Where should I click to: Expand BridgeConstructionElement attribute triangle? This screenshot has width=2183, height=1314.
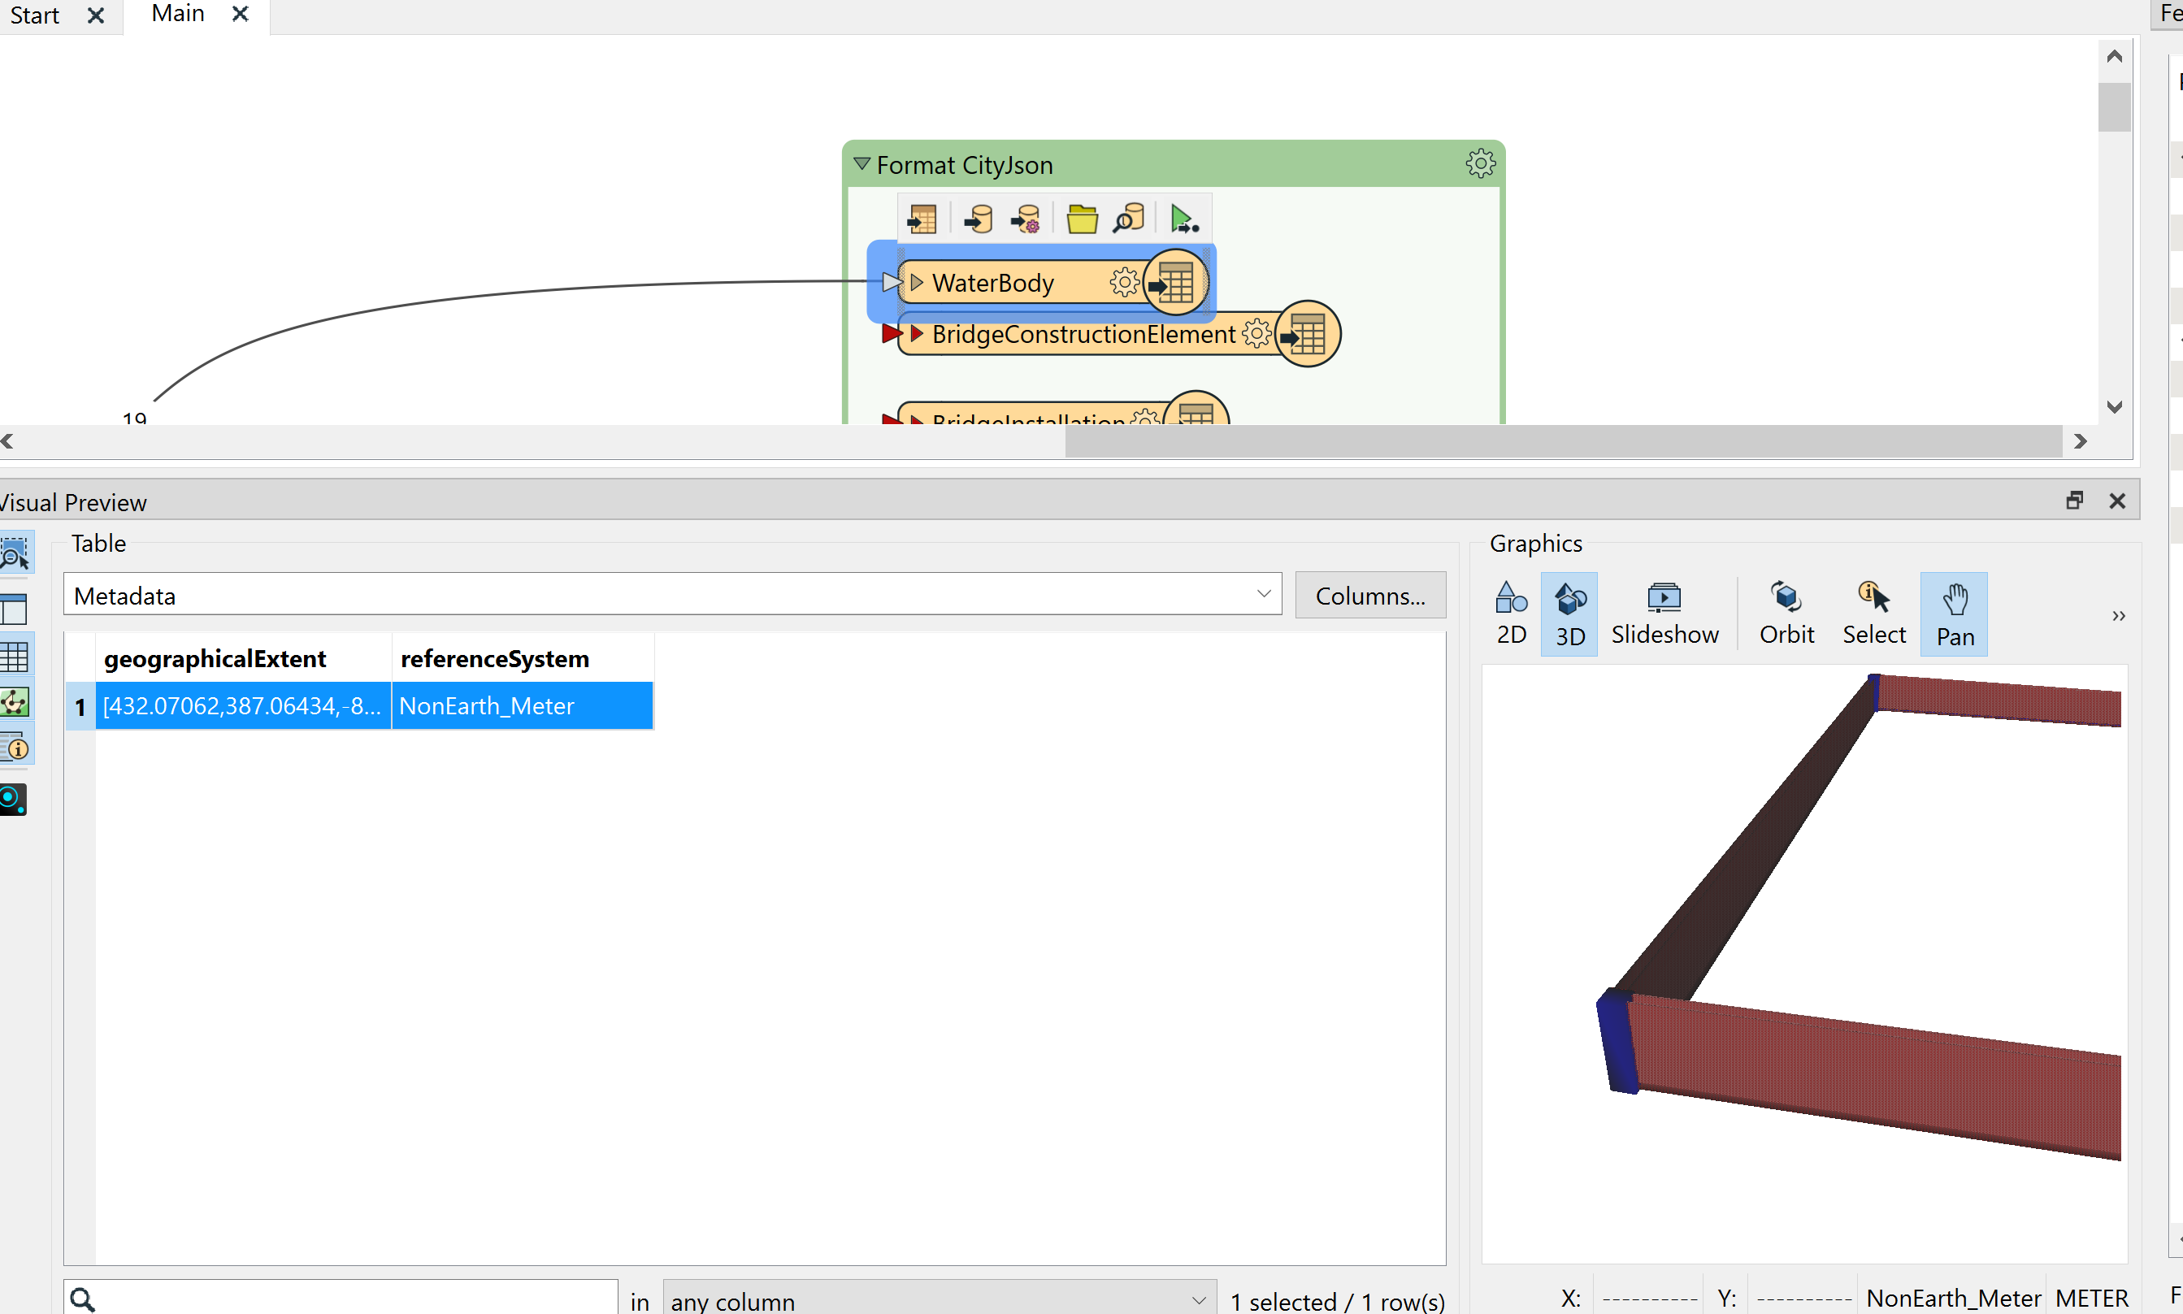coord(917,334)
